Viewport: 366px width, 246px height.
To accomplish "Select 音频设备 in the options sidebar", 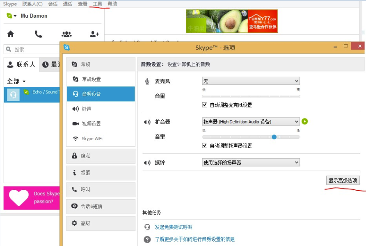I will click(x=101, y=94).
